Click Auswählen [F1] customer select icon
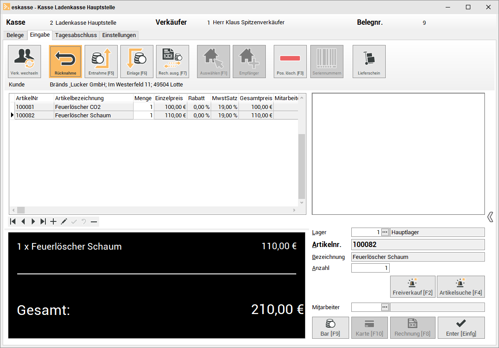This screenshot has height=348, width=499. pyautogui.click(x=213, y=61)
